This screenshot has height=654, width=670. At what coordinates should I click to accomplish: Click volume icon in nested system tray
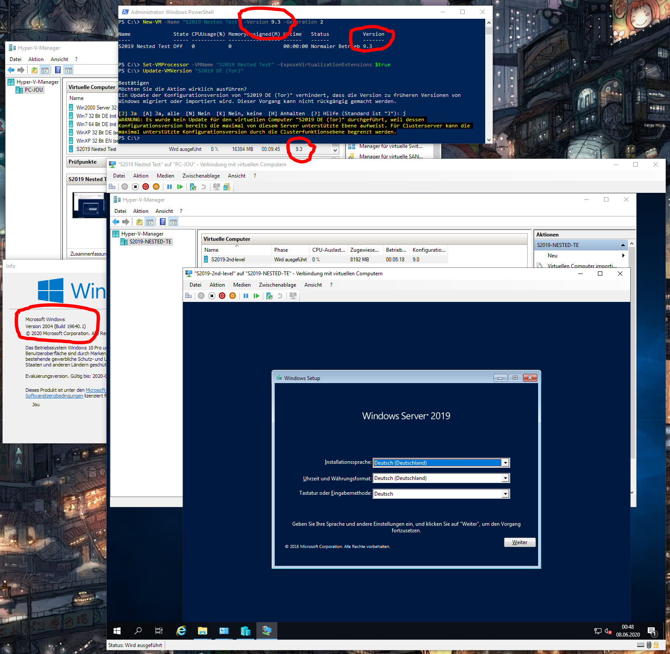608,631
